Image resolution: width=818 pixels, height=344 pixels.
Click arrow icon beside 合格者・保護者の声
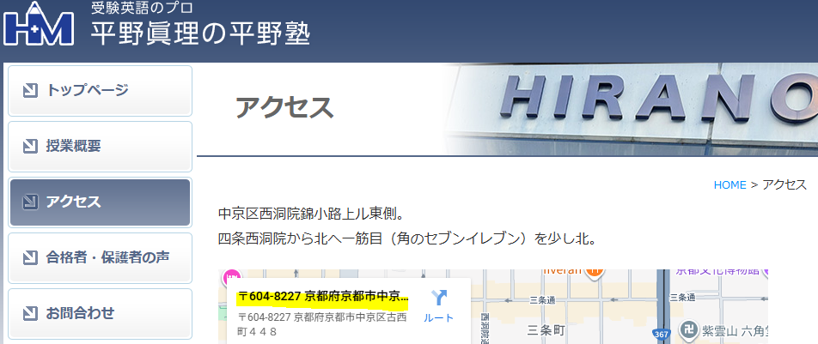pyautogui.click(x=30, y=257)
